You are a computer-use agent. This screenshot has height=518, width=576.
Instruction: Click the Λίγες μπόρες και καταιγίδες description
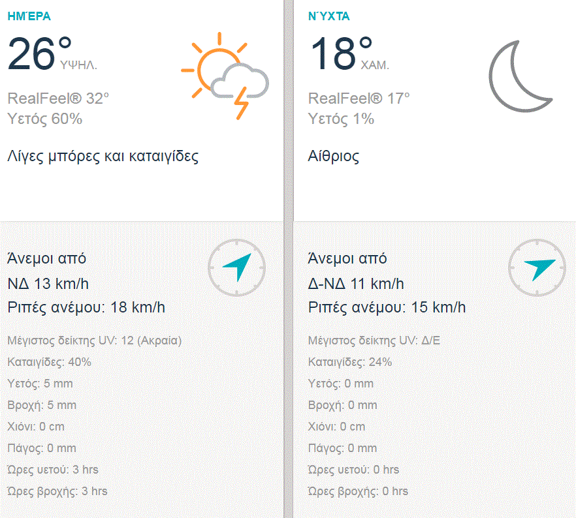(103, 157)
